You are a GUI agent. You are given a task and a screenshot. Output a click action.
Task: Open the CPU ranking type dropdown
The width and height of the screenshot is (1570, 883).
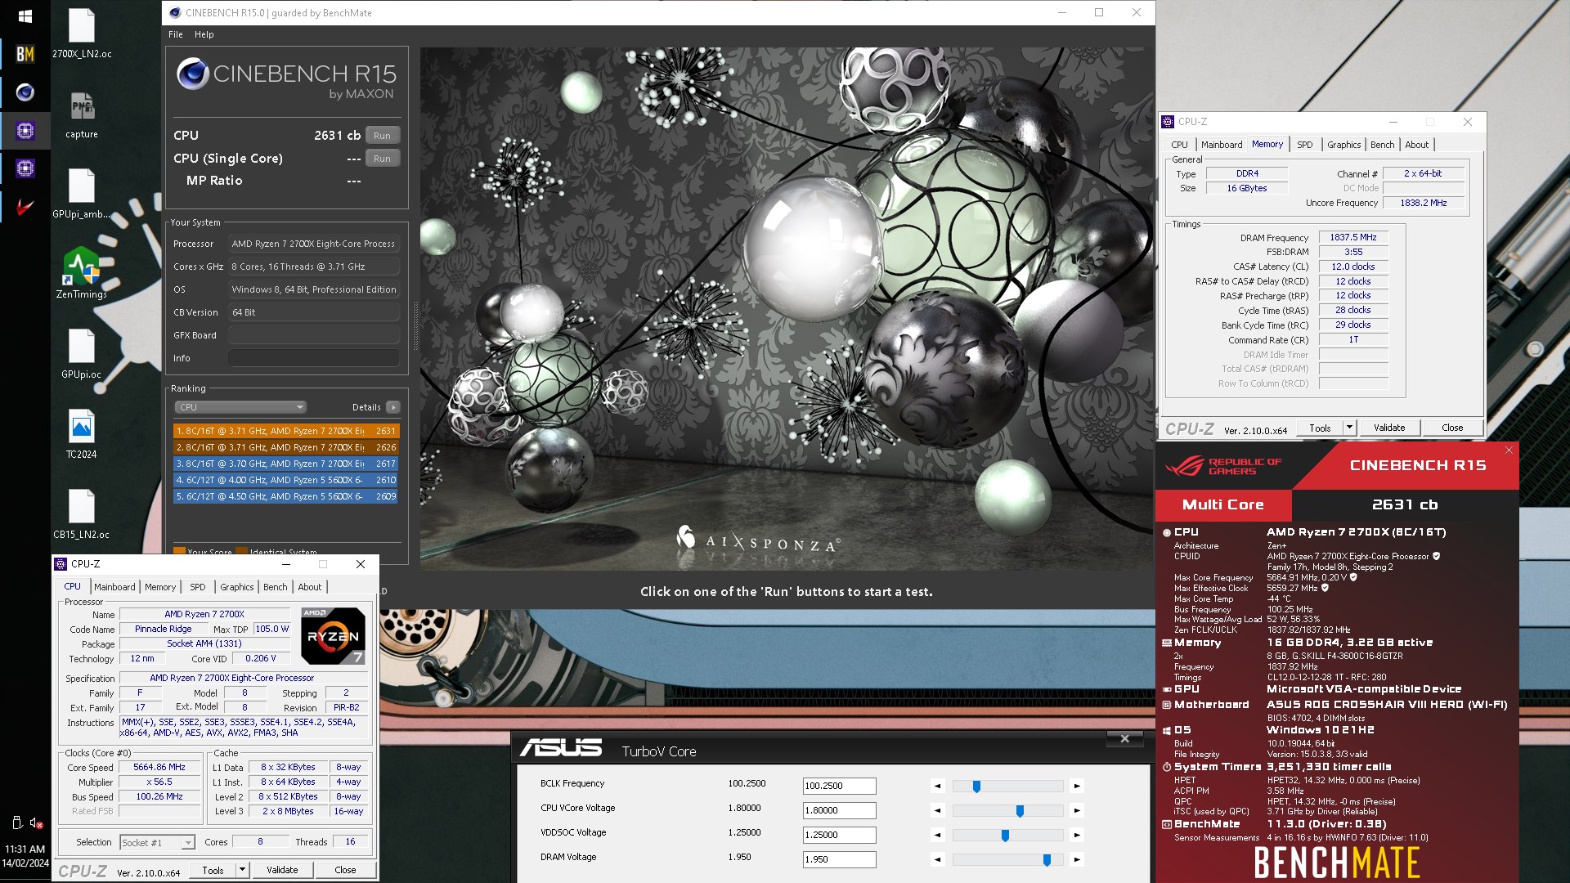[240, 407]
